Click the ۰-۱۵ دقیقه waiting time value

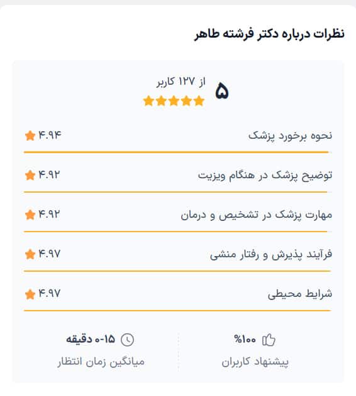coord(91,339)
